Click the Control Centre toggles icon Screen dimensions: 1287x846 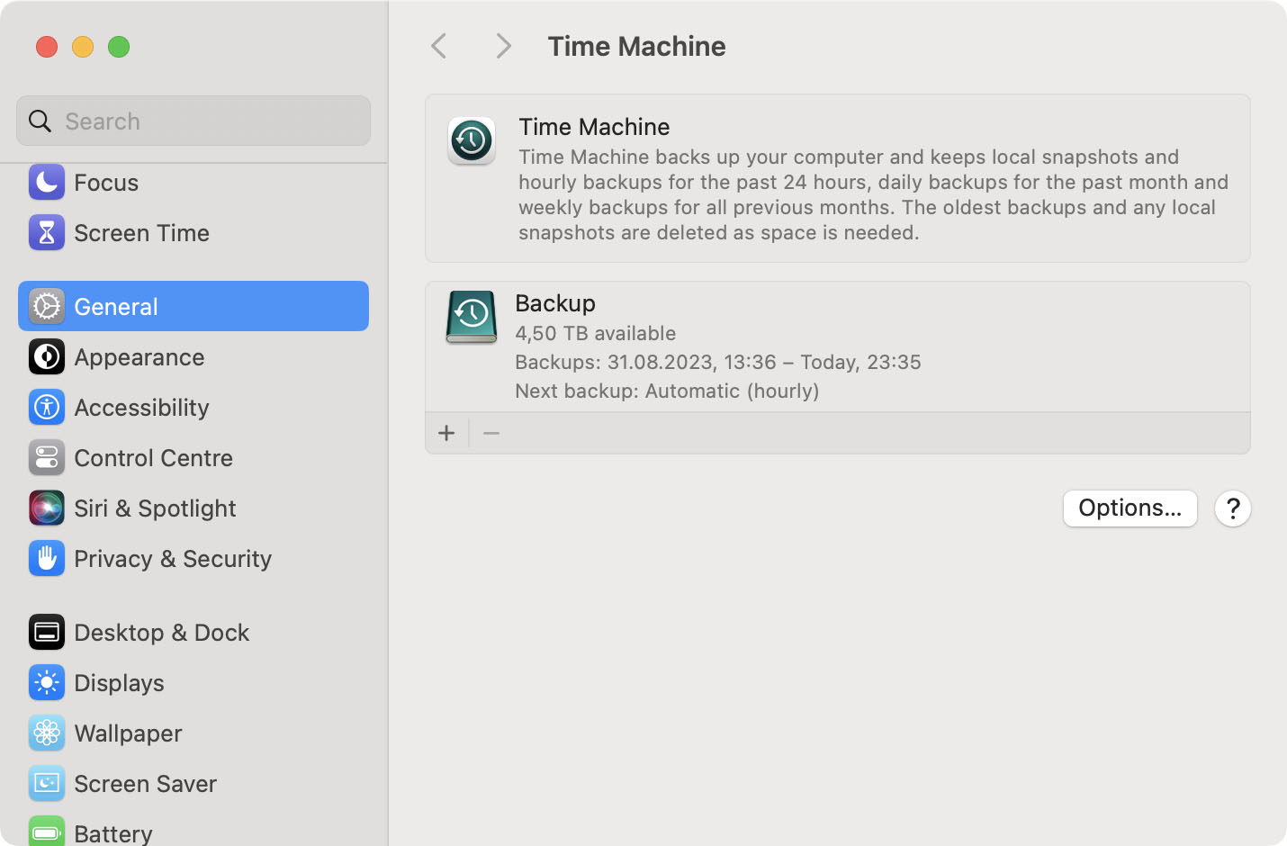point(47,458)
